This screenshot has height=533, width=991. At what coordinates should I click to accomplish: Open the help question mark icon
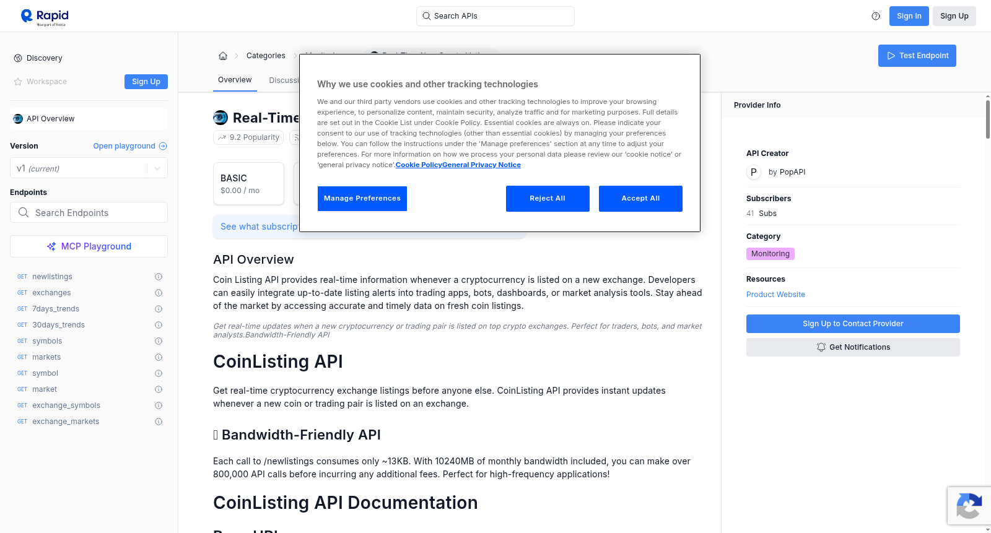click(876, 16)
